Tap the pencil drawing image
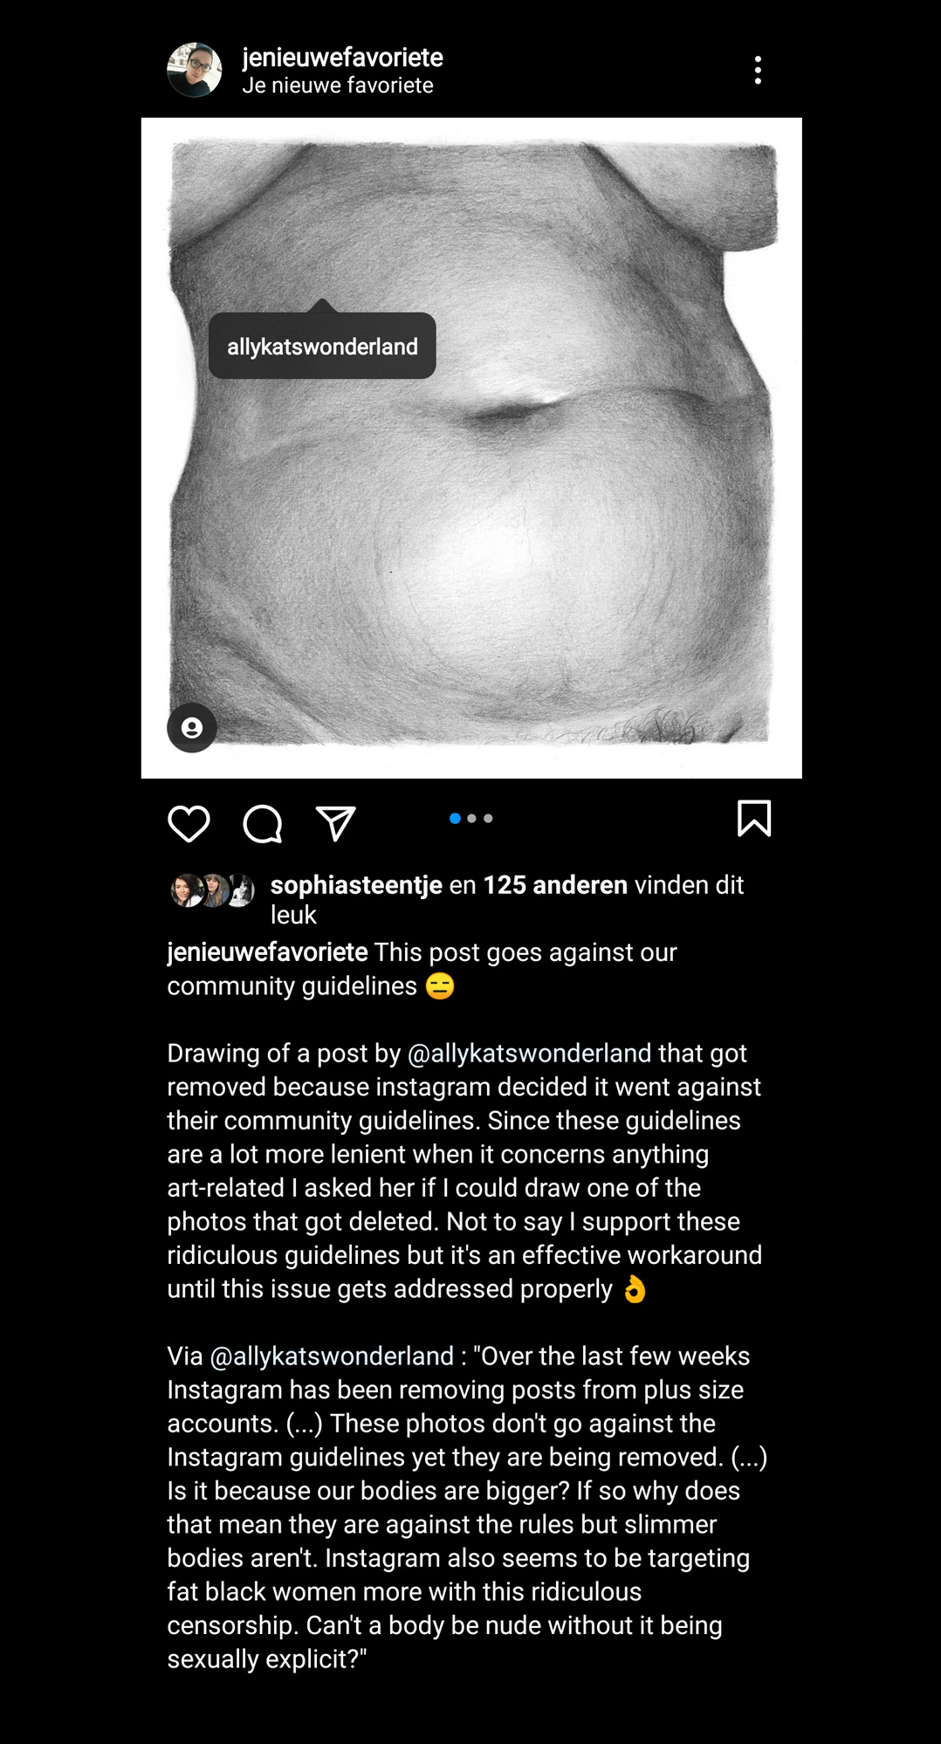Viewport: 941px width, 1744px height. click(x=471, y=448)
